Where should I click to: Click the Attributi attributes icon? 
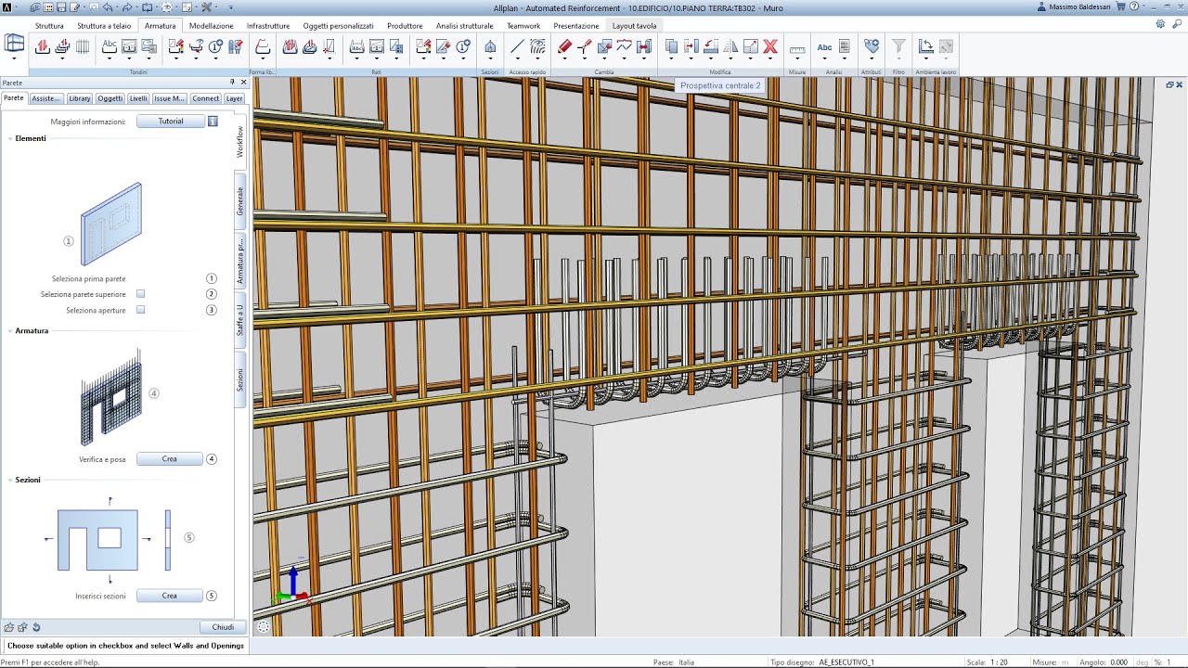tap(872, 45)
